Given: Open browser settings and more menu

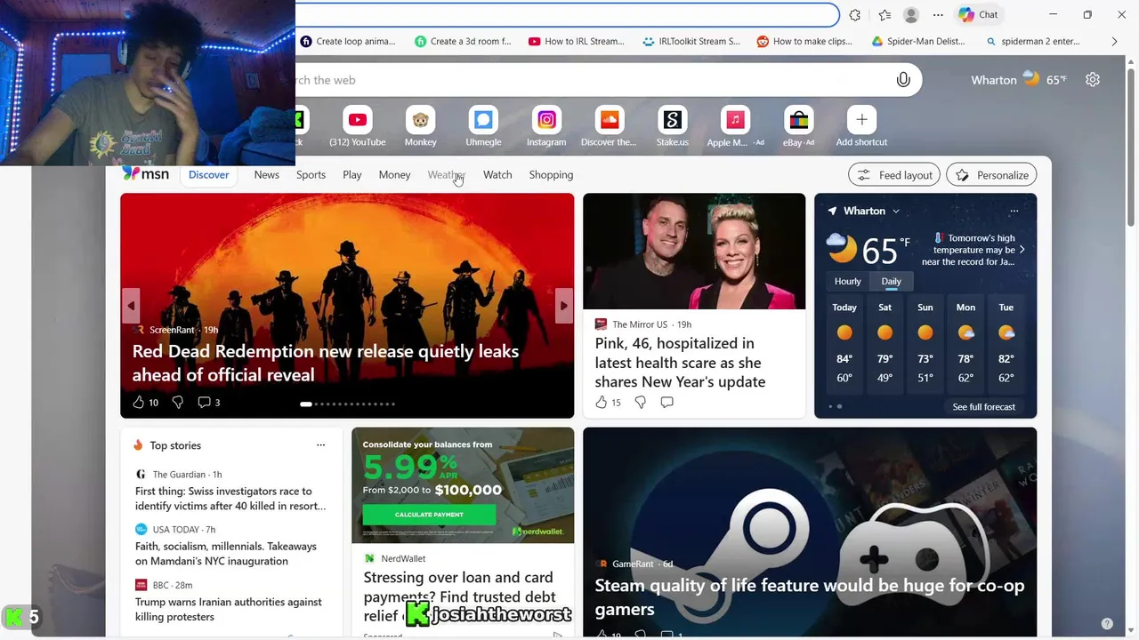Looking at the screenshot, I should [938, 15].
